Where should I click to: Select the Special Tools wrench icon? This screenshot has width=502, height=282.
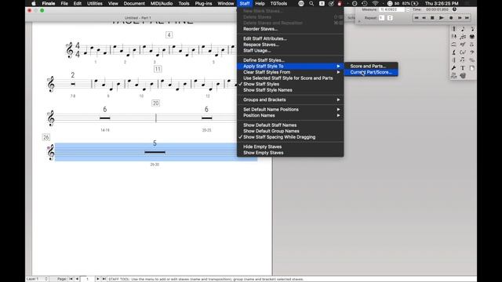click(x=453, y=68)
